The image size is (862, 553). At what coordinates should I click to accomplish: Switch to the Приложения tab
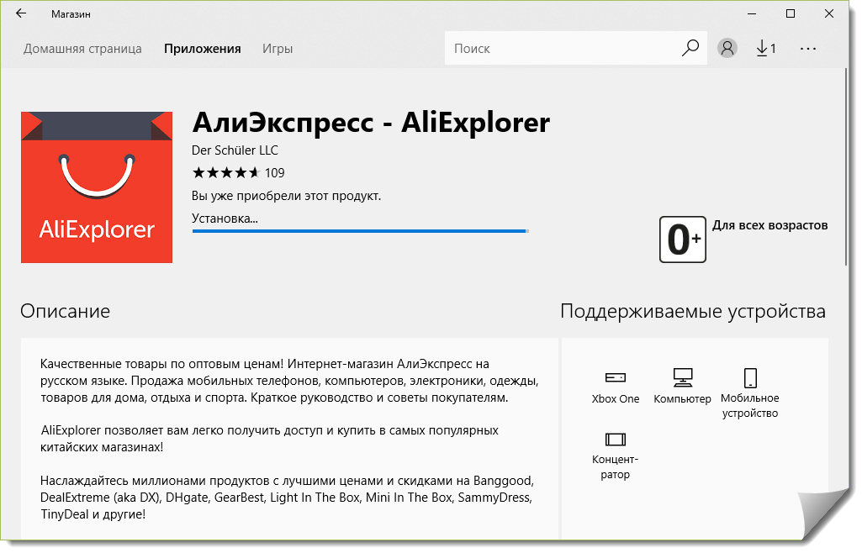pos(203,49)
